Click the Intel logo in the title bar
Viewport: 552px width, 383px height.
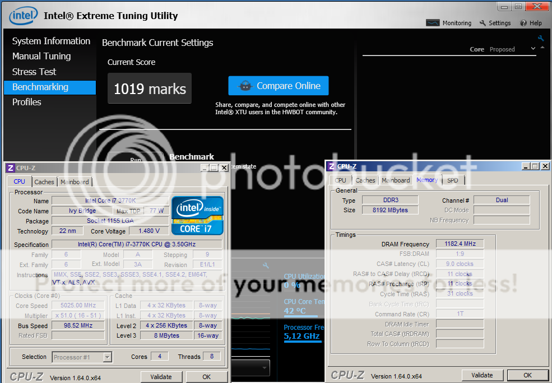click(x=23, y=15)
